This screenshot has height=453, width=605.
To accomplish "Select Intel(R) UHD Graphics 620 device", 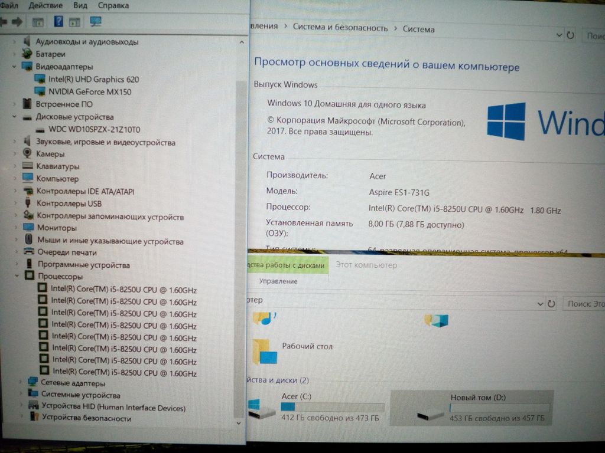I will [x=93, y=79].
